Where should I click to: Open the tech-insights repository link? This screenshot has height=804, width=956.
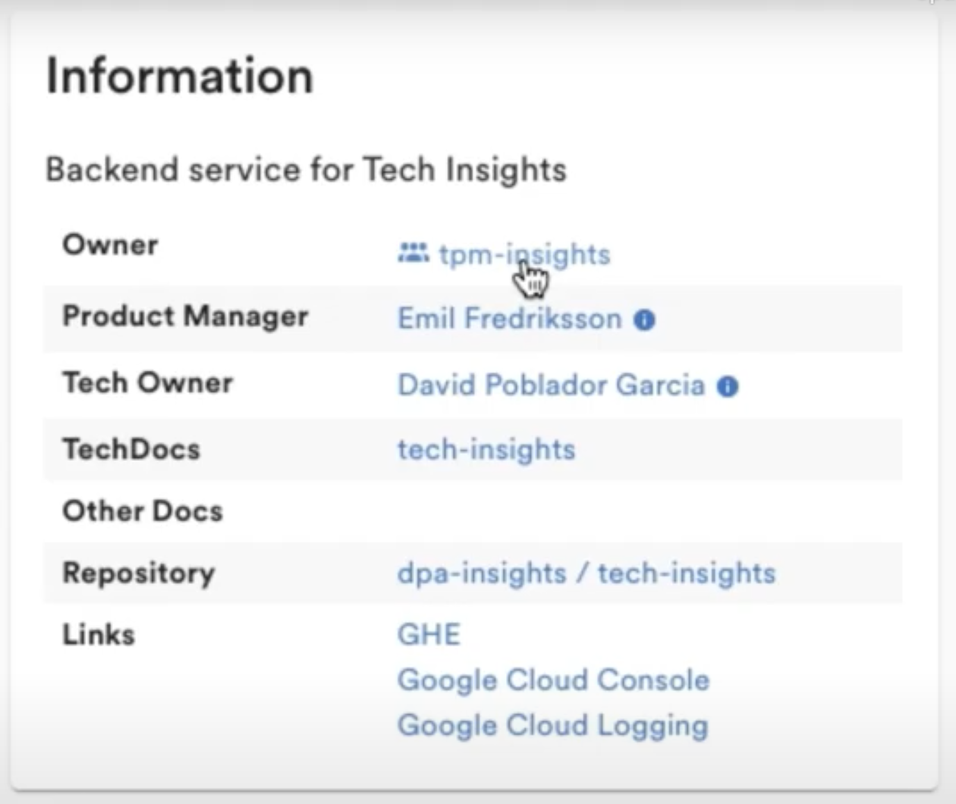click(687, 573)
